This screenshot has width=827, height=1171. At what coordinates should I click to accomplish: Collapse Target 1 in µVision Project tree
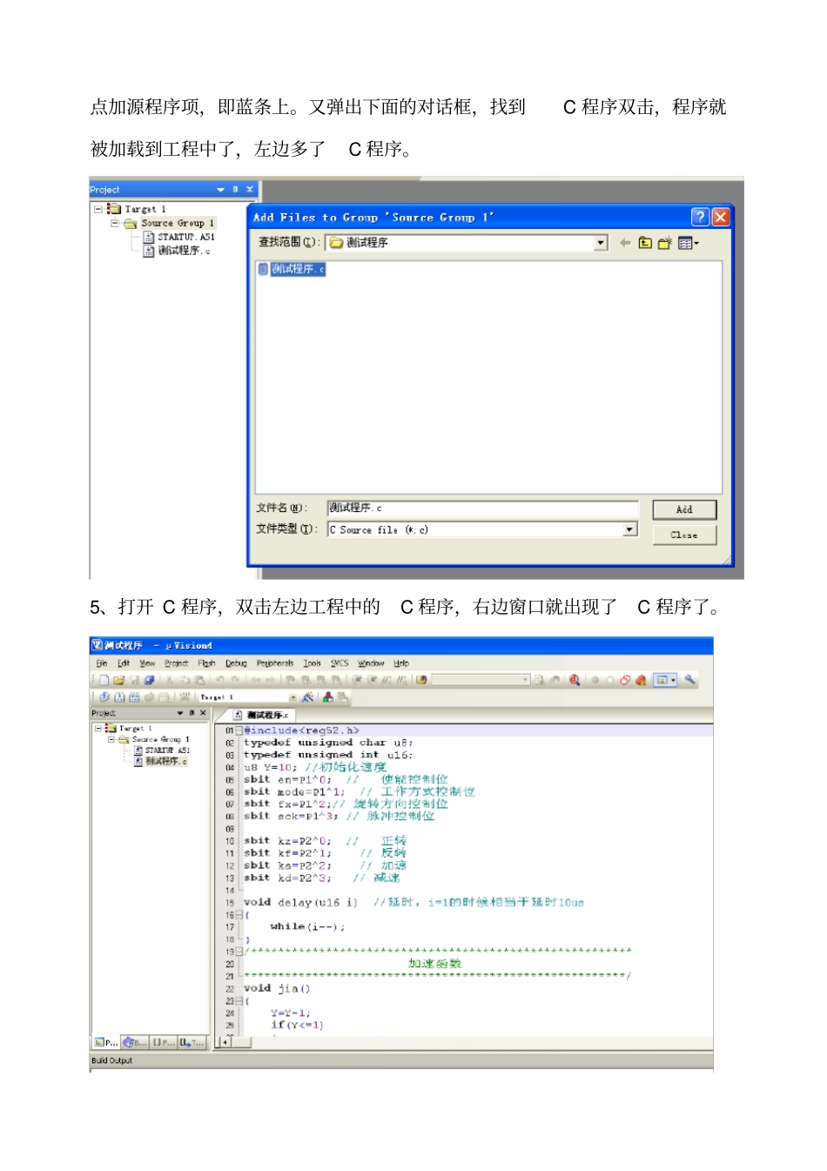pos(98,728)
